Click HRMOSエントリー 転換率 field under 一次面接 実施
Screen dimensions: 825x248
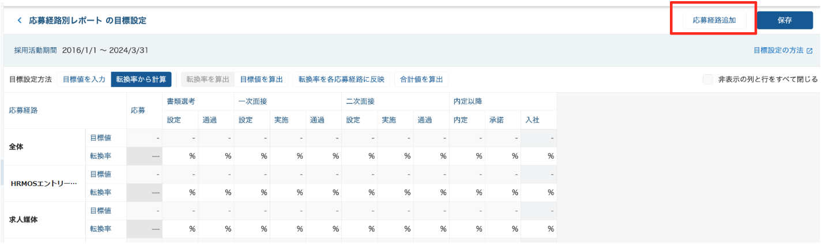288,193
